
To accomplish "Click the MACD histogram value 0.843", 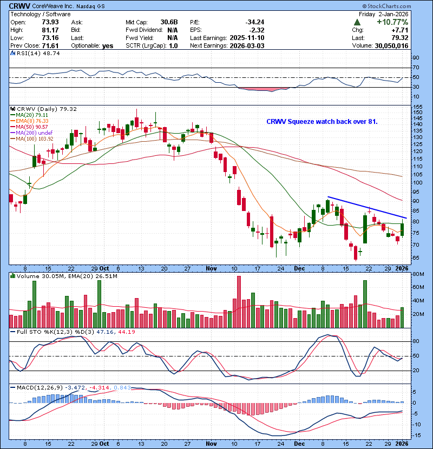I will [x=122, y=388].
